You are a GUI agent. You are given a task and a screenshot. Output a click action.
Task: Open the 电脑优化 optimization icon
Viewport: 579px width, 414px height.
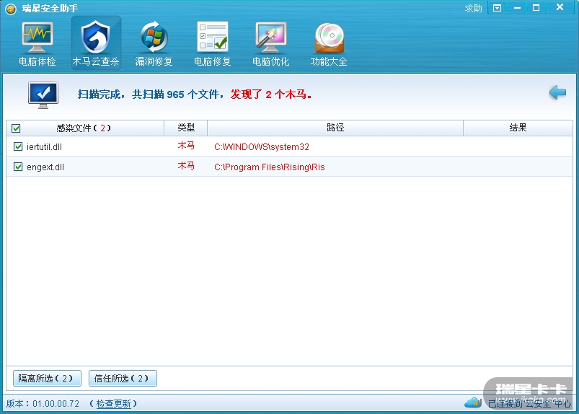(270, 43)
